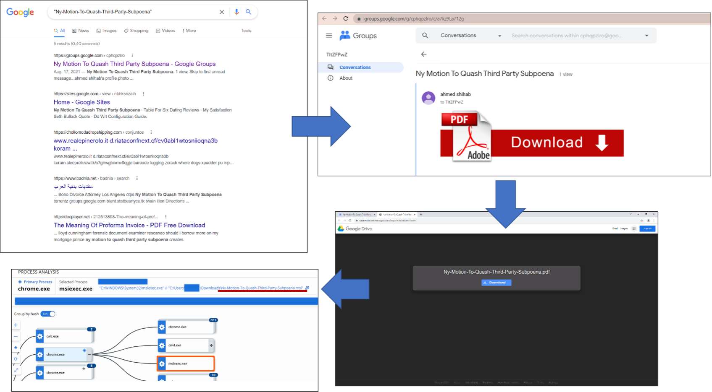This screenshot has height=392, width=712.
Task: Open the tab search chevron in Drive browser
Action: (x=631, y=214)
